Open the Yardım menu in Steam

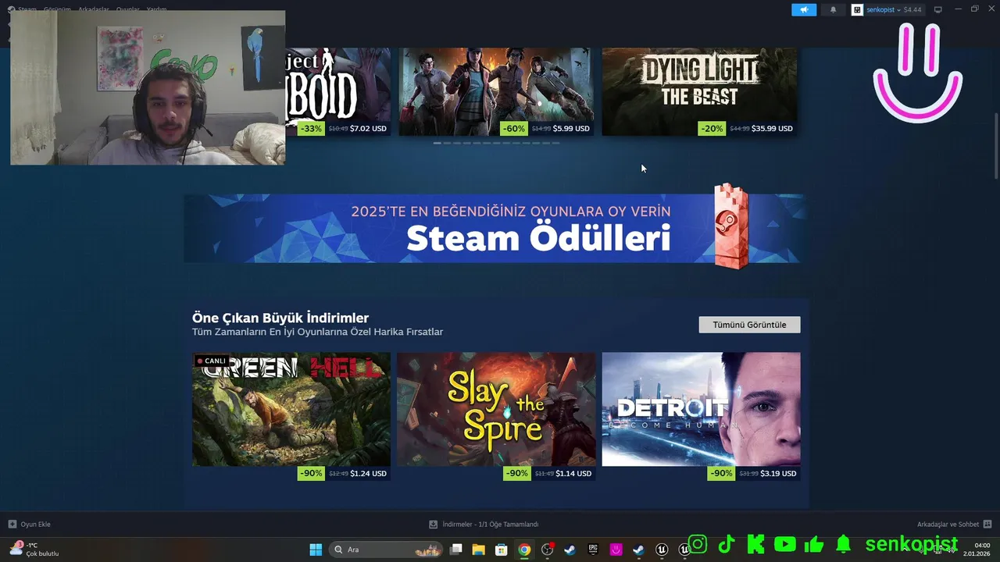pyautogui.click(x=157, y=9)
